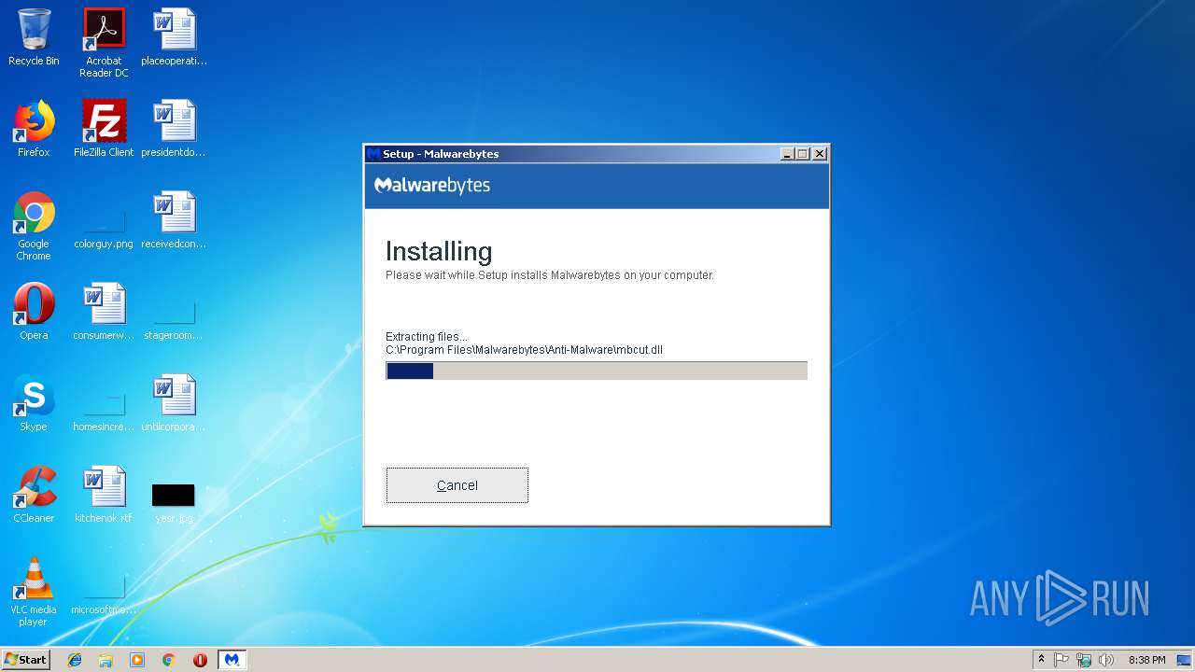Click the 8:38 PM system clock
1195x672 pixels.
(1146, 660)
